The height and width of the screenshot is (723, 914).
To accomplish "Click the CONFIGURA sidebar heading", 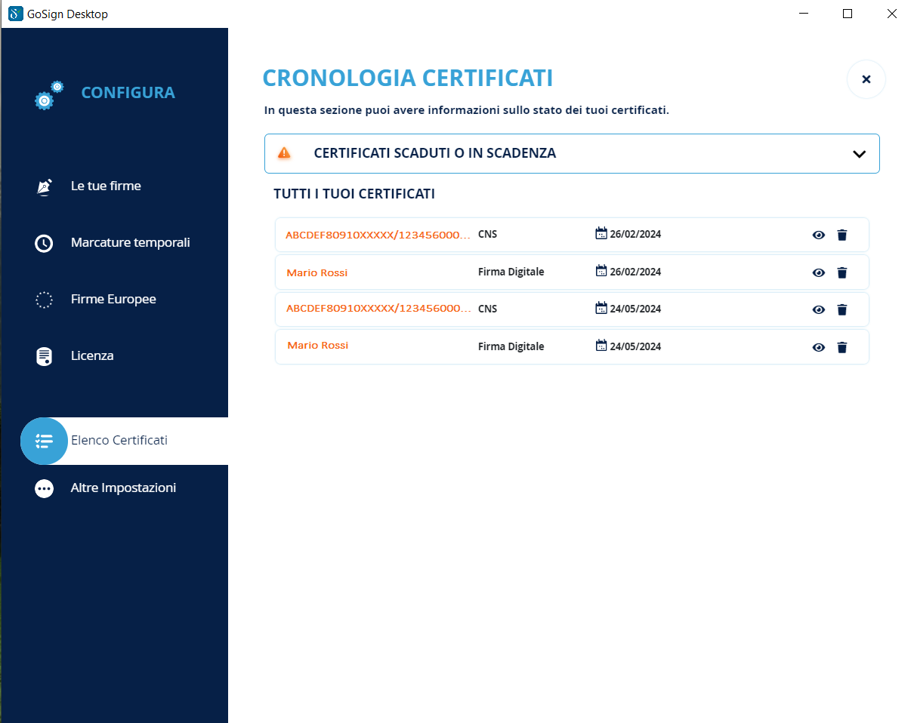I will pyautogui.click(x=128, y=93).
